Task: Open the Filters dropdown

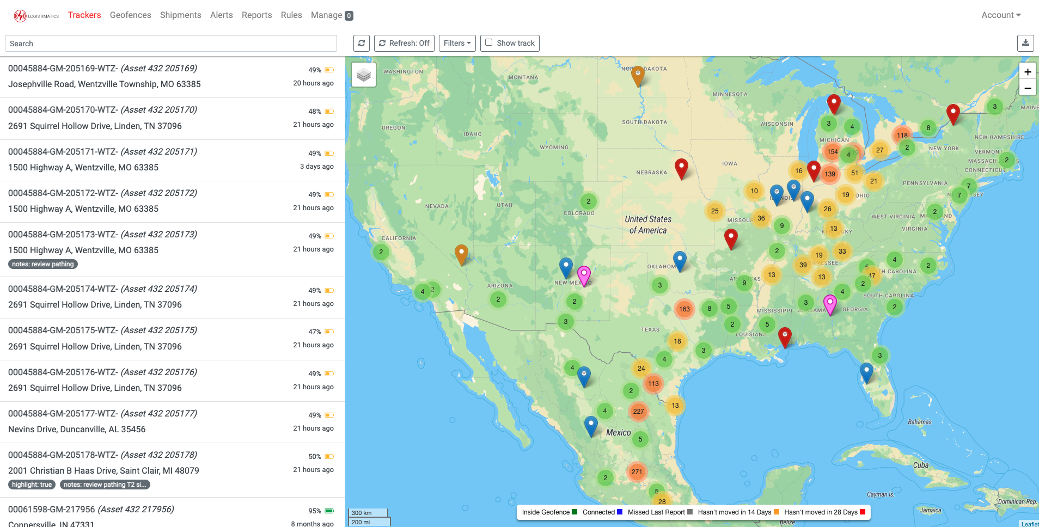Action: tap(457, 43)
